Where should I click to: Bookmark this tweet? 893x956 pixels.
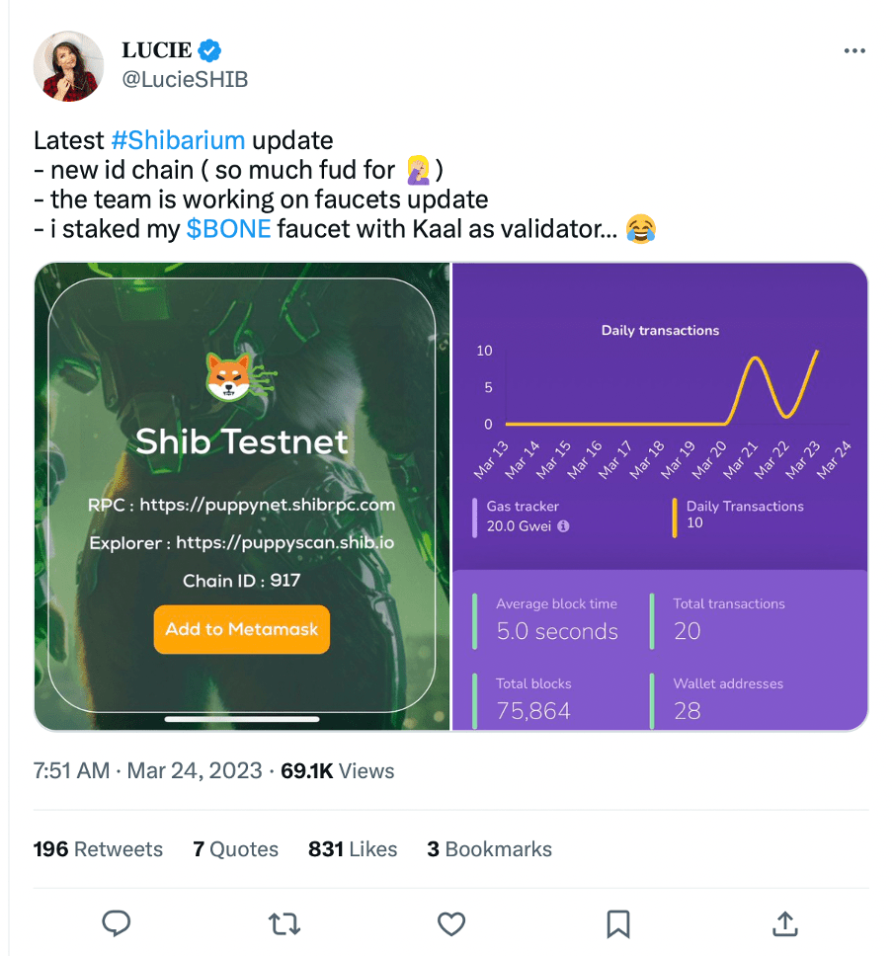click(618, 923)
